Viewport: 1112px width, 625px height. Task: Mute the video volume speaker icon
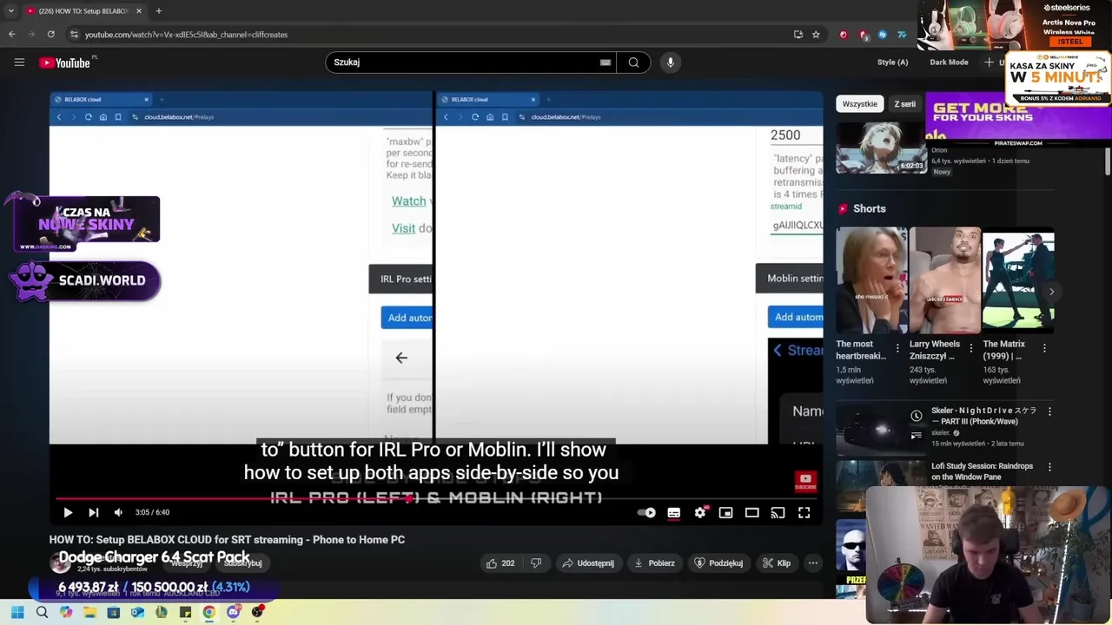[119, 513]
